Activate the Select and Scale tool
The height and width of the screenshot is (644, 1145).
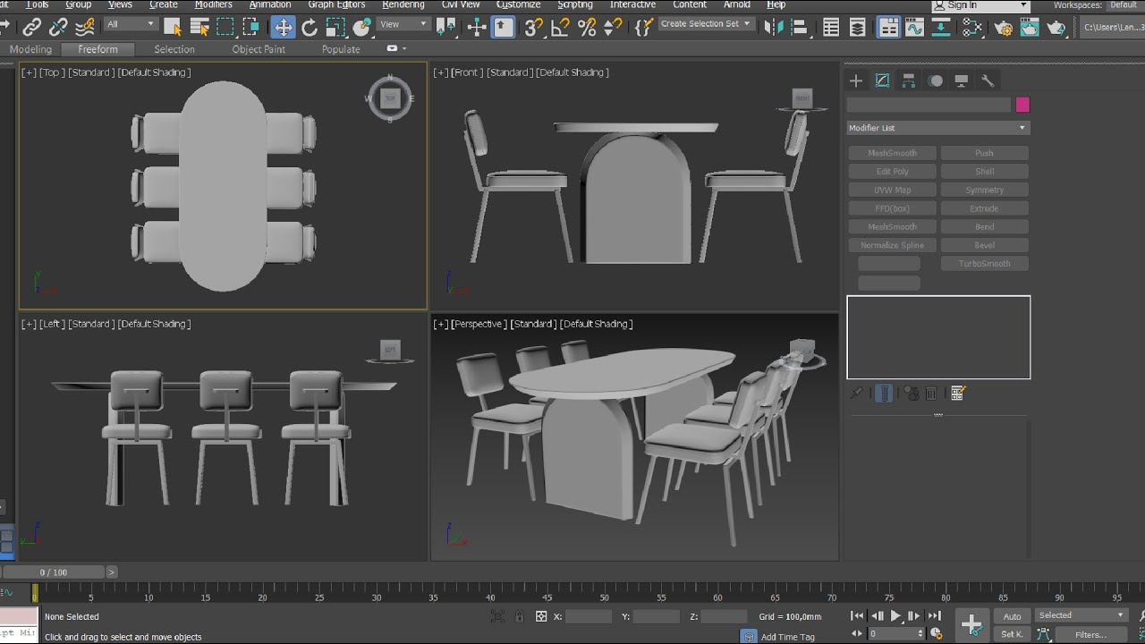coord(335,28)
